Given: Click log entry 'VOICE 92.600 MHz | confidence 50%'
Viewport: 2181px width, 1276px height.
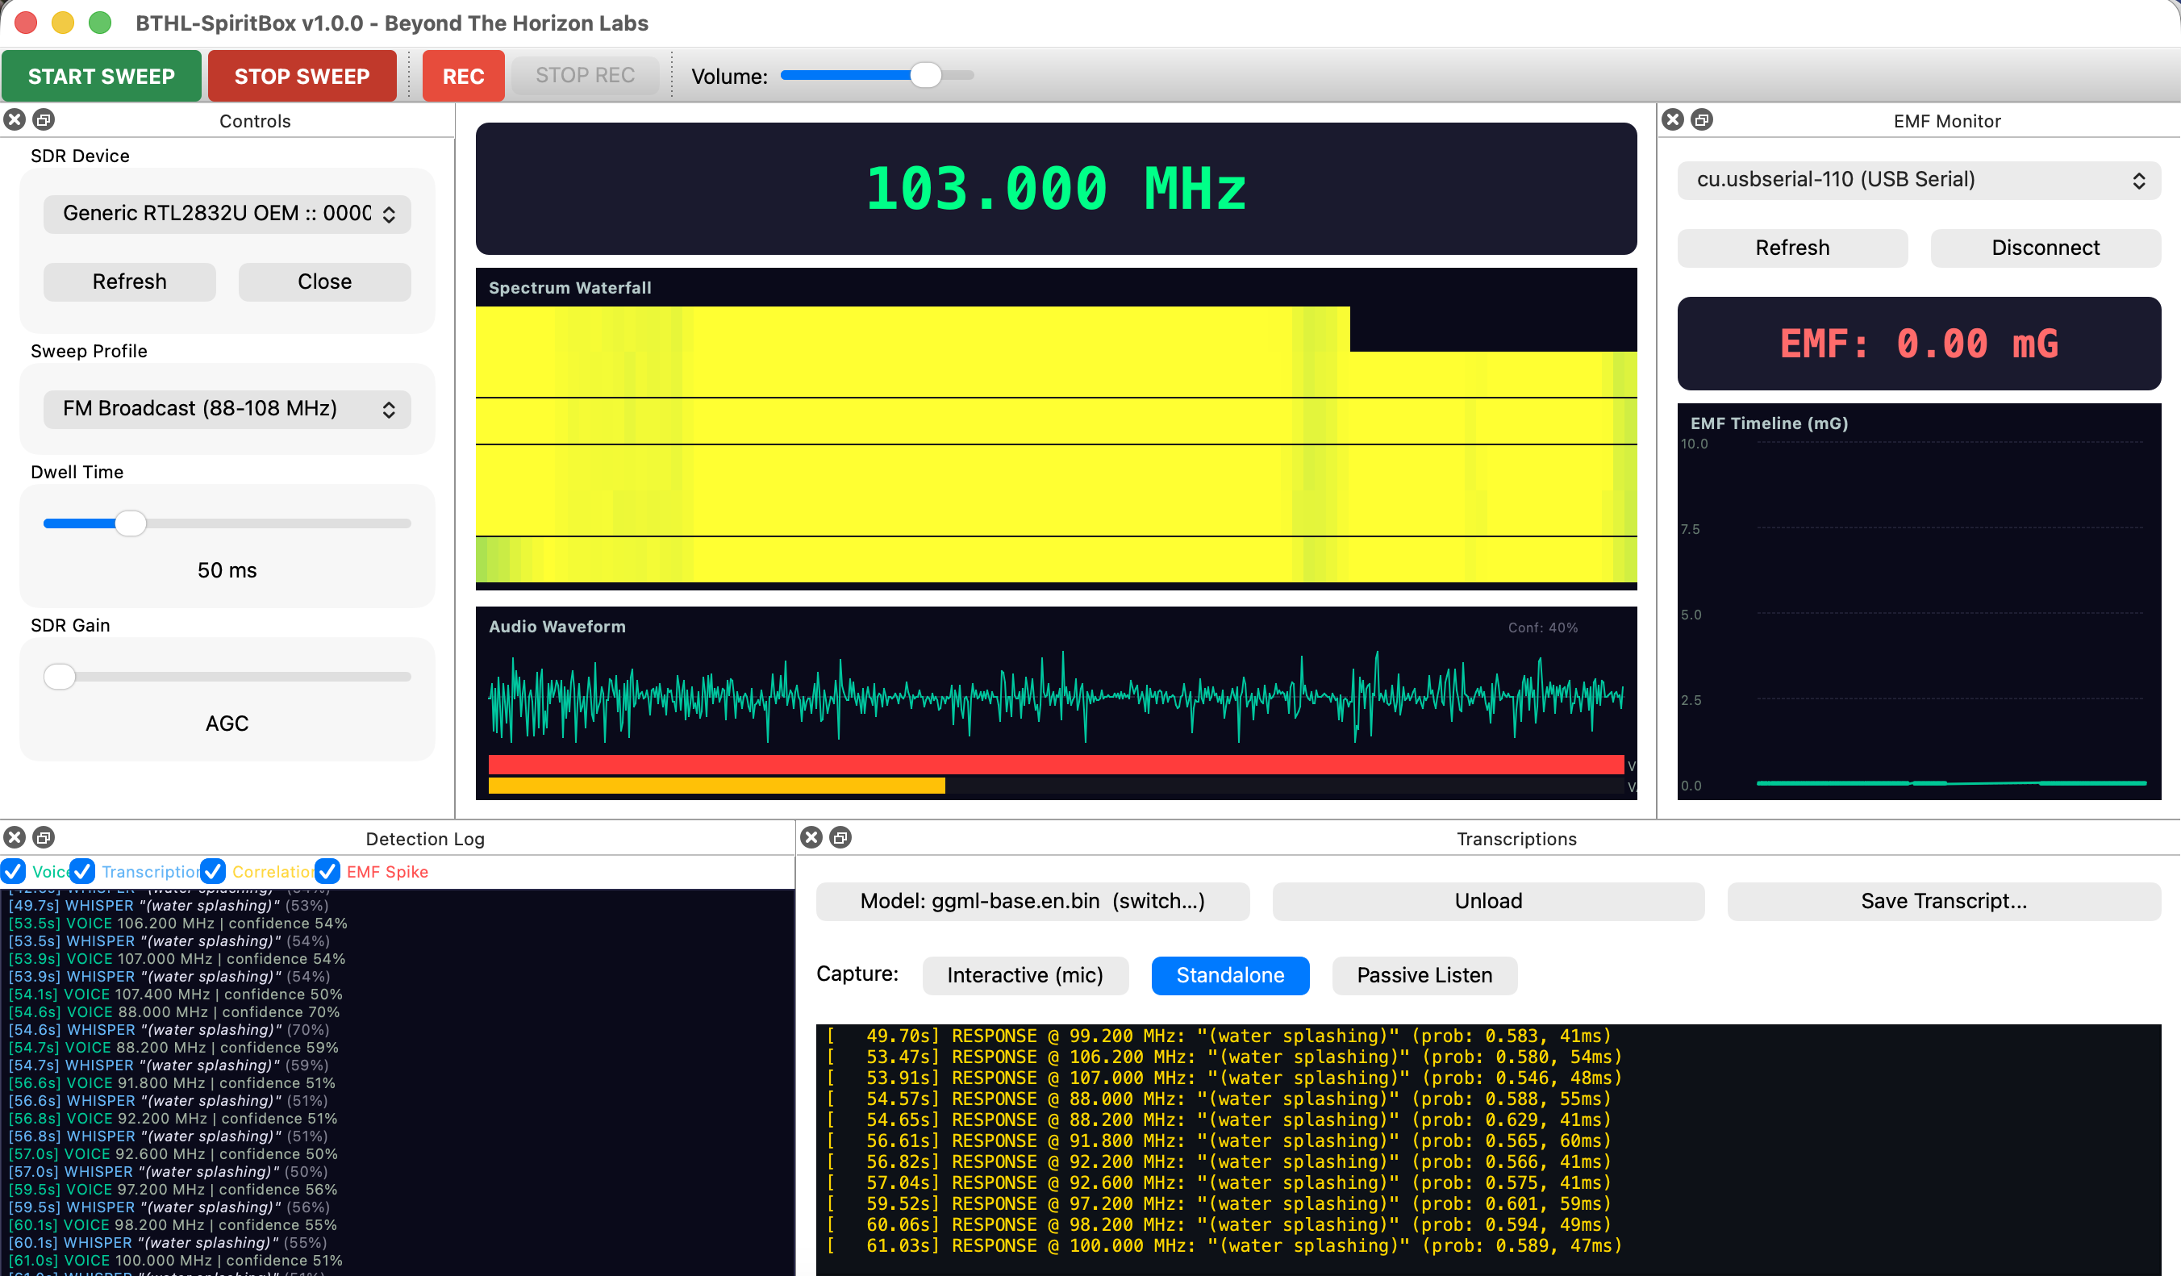Looking at the screenshot, I should (173, 1154).
